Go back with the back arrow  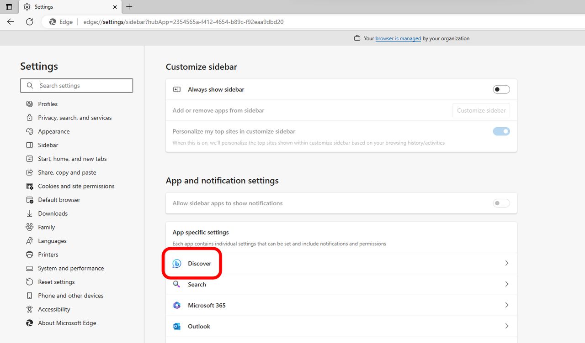[11, 21]
